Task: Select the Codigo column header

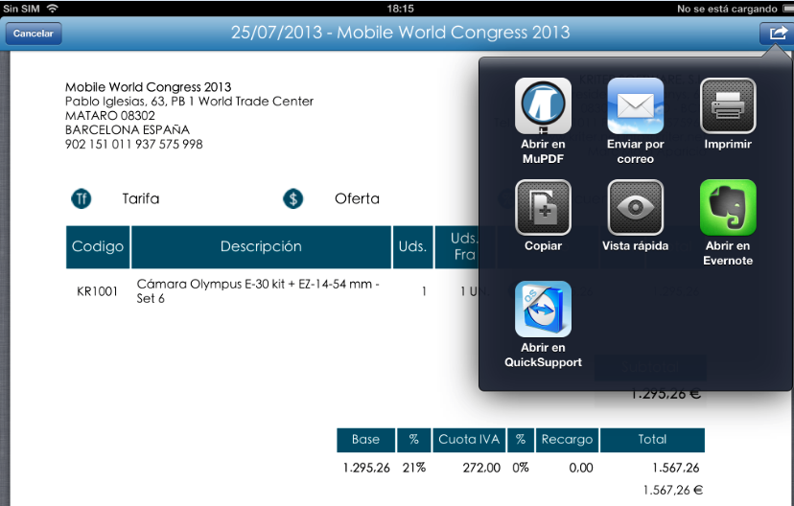Action: point(98,246)
